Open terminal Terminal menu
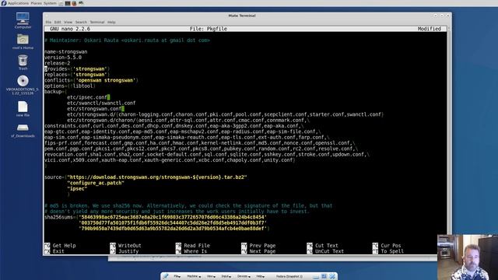The height and width of the screenshot is (280, 498). point(96,23)
